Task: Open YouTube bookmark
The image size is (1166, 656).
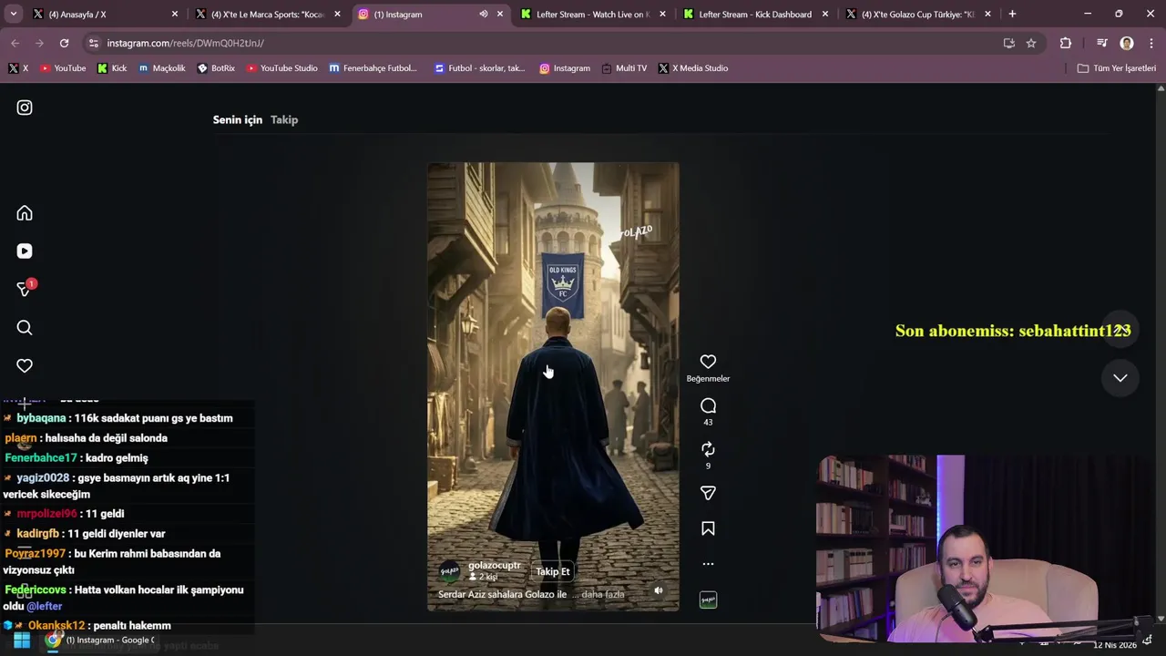Action: tap(63, 68)
